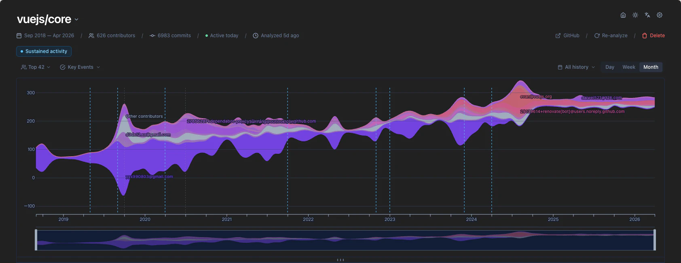Click the panel resize grip dots
The height and width of the screenshot is (263, 681).
(340, 260)
